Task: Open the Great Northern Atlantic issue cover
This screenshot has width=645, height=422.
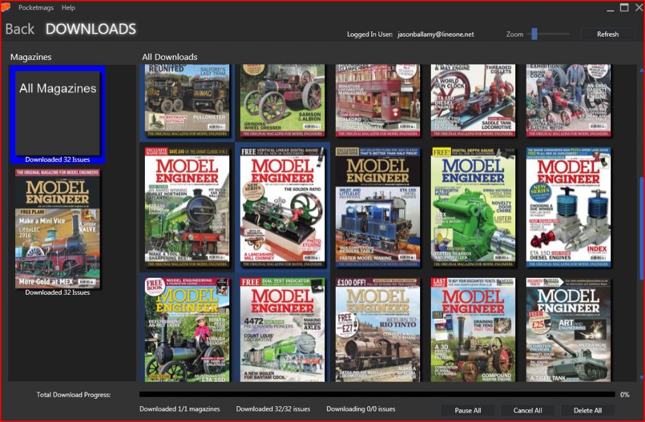Action: click(187, 207)
